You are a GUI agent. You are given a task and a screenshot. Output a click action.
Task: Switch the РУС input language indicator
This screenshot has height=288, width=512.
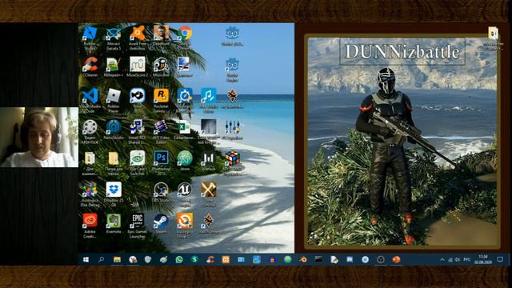tap(467, 259)
